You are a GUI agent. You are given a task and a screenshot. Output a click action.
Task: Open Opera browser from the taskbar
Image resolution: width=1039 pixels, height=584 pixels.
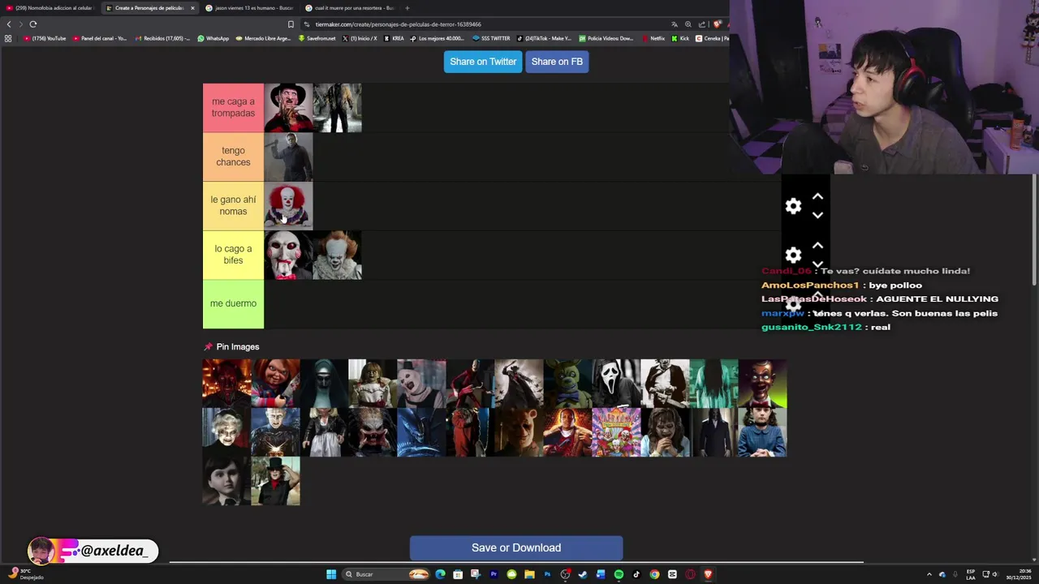pyautogui.click(x=690, y=574)
